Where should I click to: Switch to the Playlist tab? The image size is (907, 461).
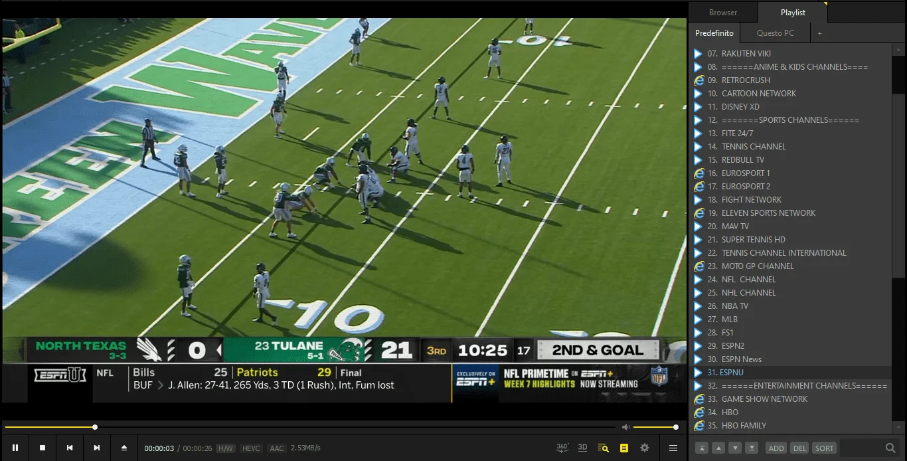793,12
